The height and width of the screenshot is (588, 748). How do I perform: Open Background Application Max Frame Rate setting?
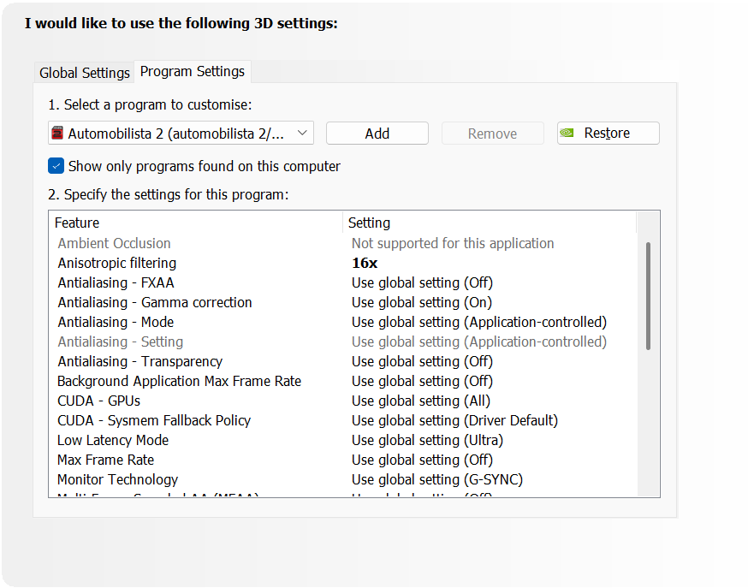tap(422, 381)
